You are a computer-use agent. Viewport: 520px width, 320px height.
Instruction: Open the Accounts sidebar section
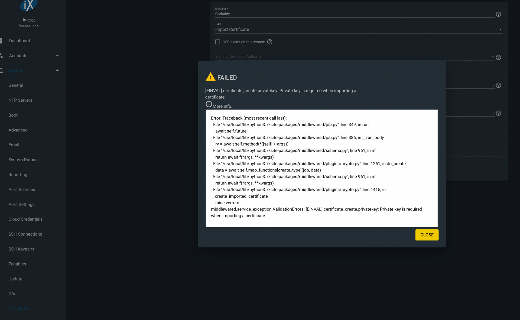click(x=18, y=55)
